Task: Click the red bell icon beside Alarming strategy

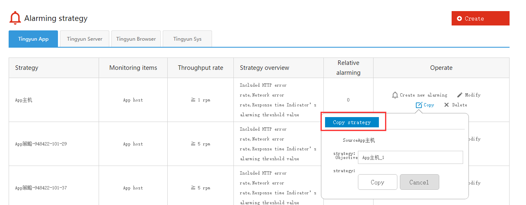Action: [x=15, y=18]
